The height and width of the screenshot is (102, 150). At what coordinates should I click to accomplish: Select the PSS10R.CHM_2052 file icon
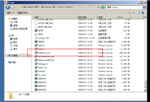(36, 23)
